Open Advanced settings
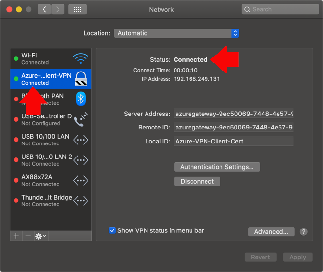Screen dimensions: 323x272 point(271,232)
